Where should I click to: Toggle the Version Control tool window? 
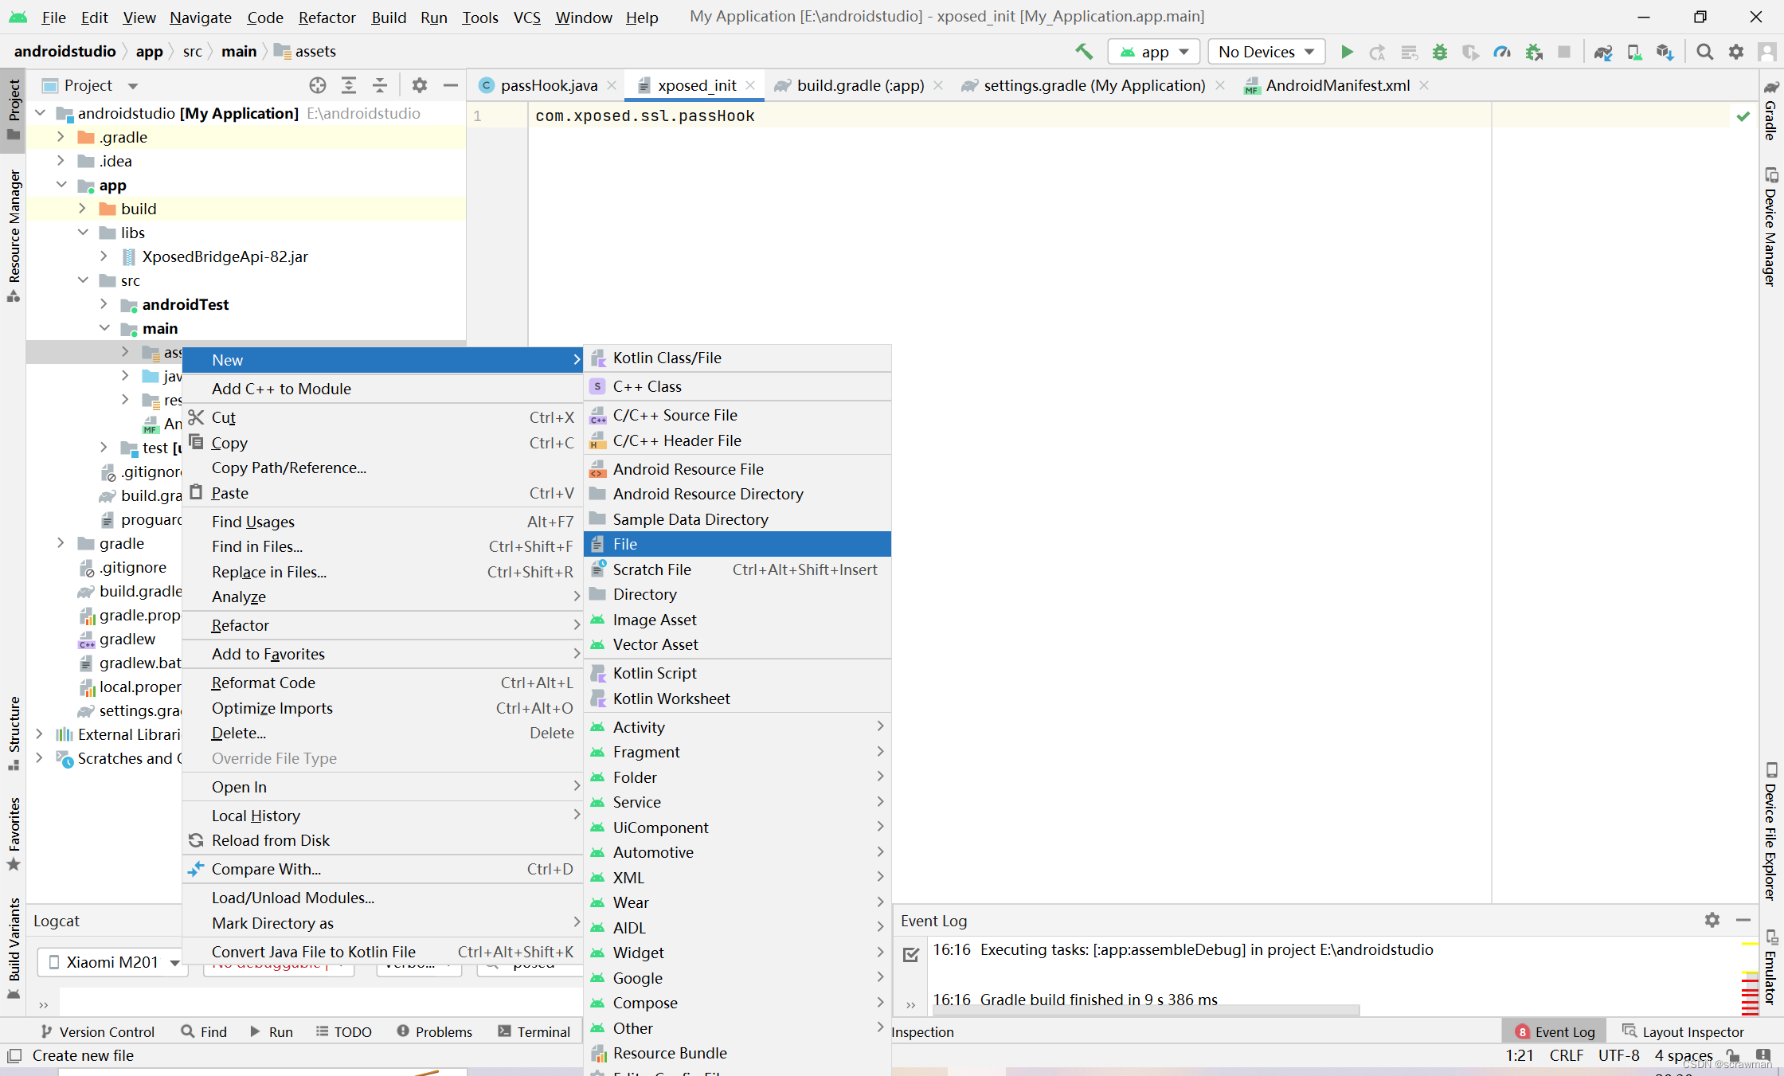[98, 1031]
